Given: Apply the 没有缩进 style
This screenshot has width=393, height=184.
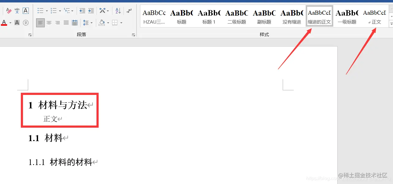Looking at the screenshot, I should (292, 17).
